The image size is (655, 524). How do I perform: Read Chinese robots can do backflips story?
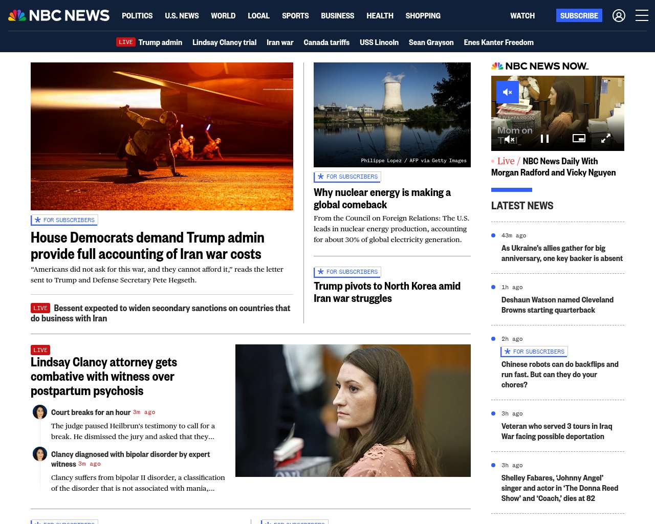560,375
